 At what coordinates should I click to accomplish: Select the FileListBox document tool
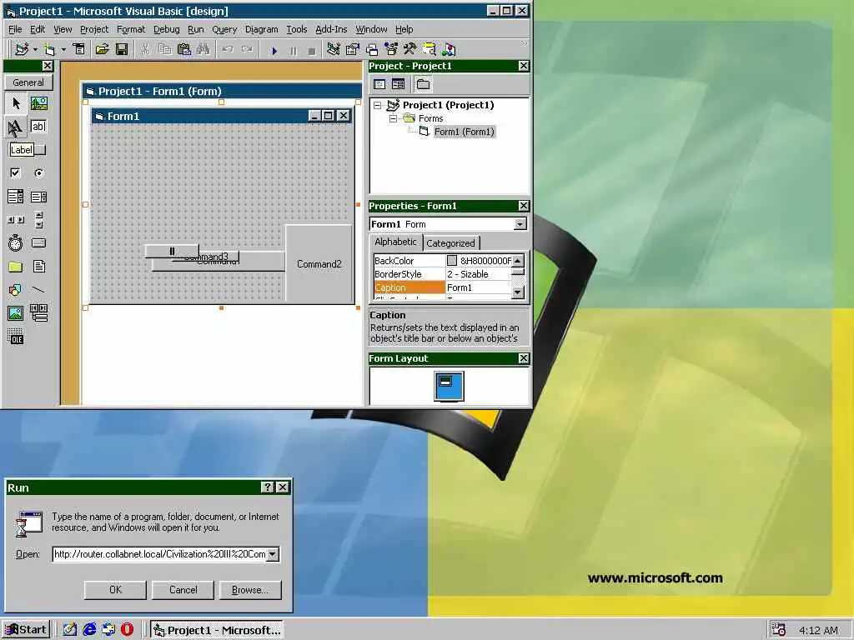(38, 267)
